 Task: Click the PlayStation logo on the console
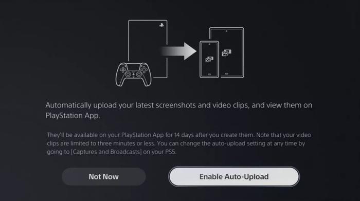(161, 25)
